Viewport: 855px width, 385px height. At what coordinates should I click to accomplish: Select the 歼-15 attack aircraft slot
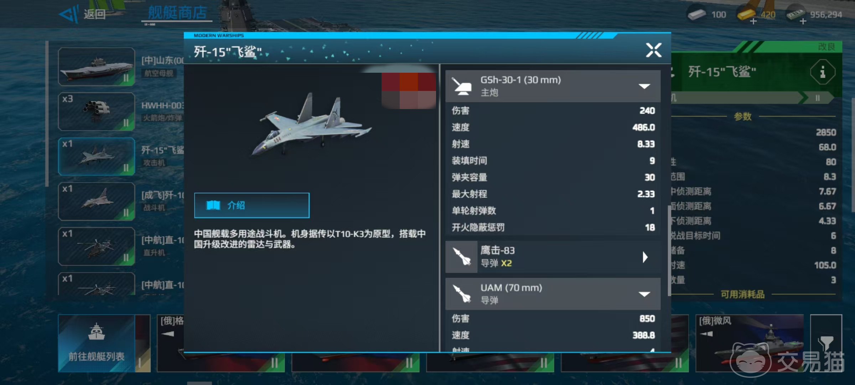pyautogui.click(x=97, y=156)
